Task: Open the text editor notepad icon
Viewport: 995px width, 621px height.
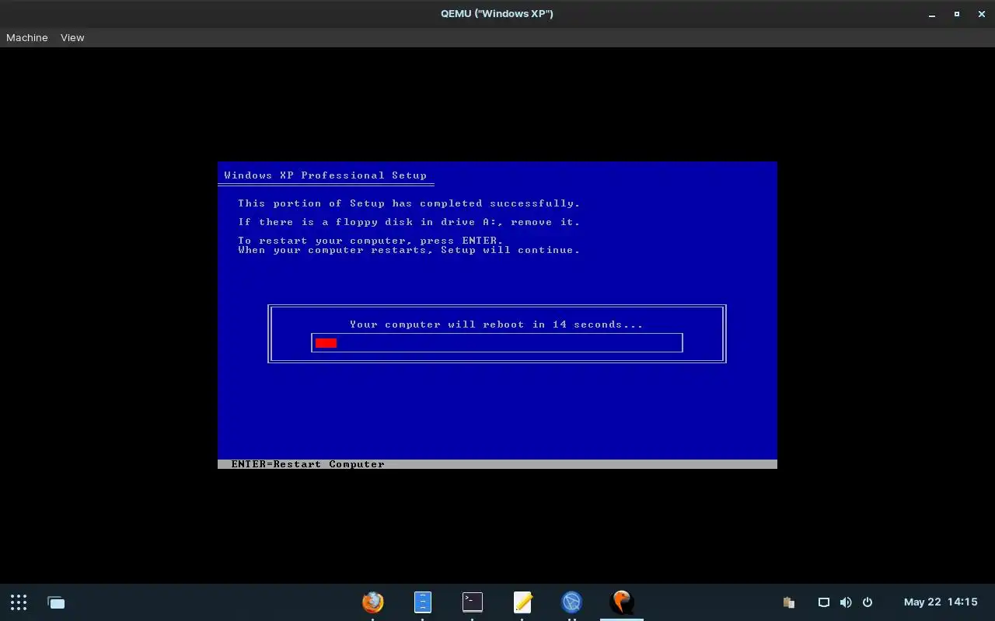Action: pos(522,602)
